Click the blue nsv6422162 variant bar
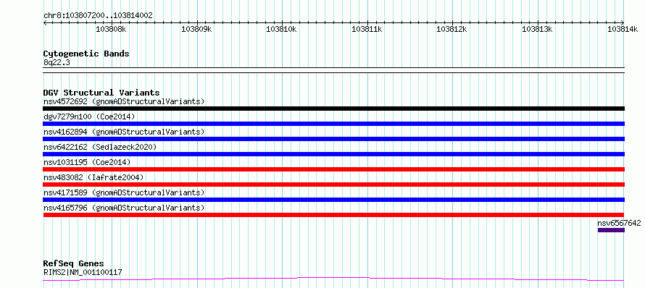 pos(333,154)
